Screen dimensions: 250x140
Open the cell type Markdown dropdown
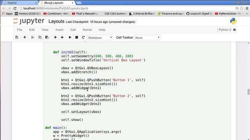pos(100,38)
